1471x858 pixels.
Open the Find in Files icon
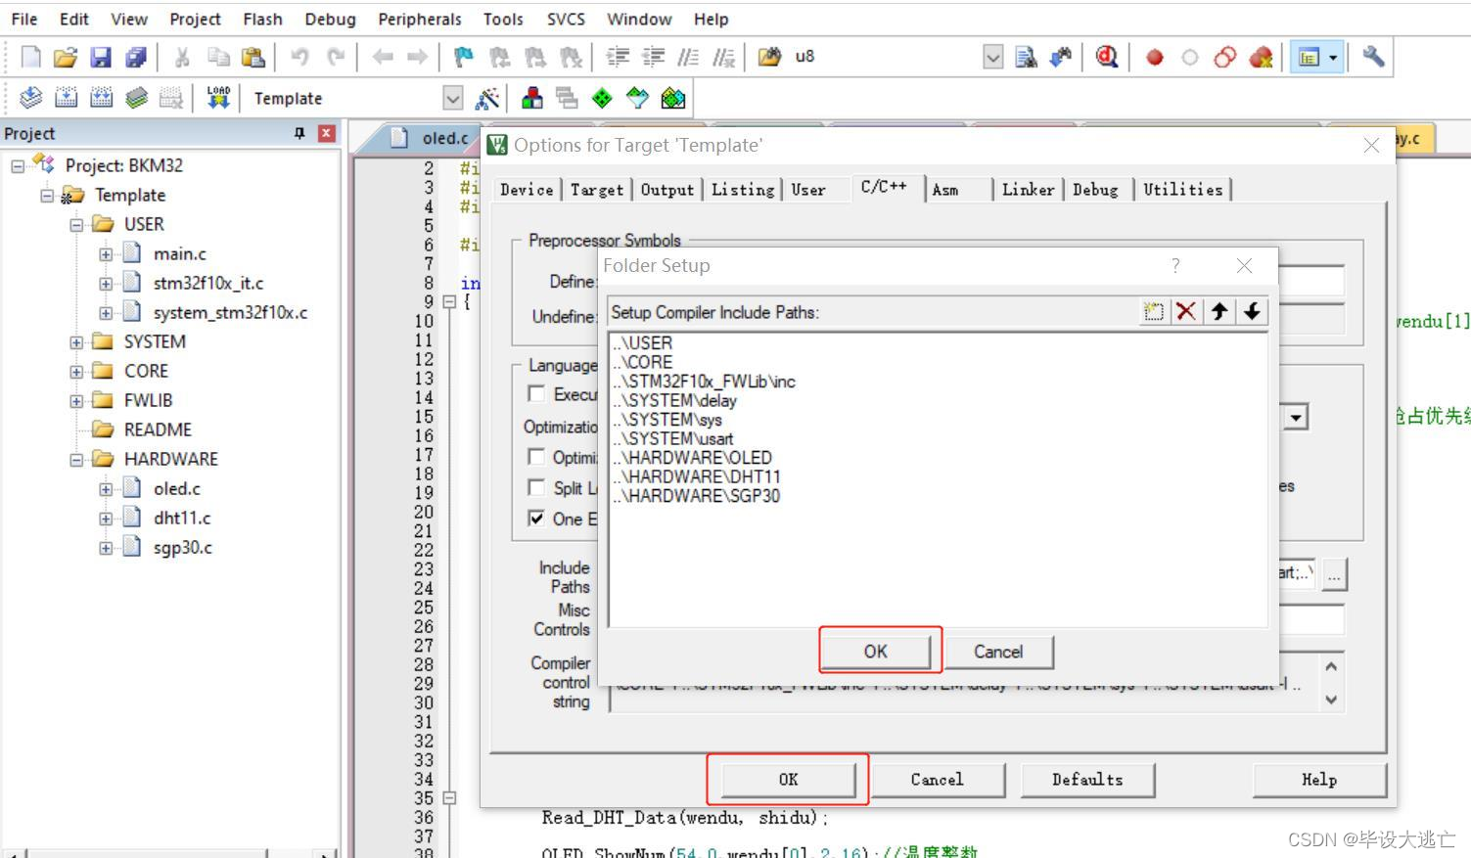(x=770, y=57)
